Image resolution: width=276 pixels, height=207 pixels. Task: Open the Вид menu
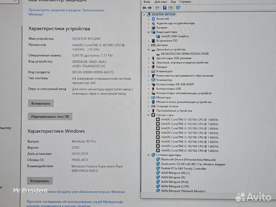tap(173, 2)
